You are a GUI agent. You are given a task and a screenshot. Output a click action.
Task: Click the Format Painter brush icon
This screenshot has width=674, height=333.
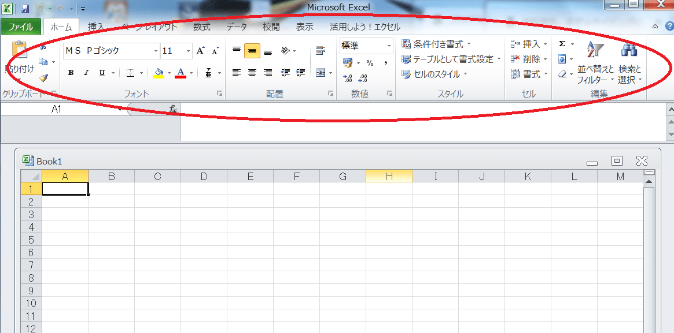coord(43,77)
